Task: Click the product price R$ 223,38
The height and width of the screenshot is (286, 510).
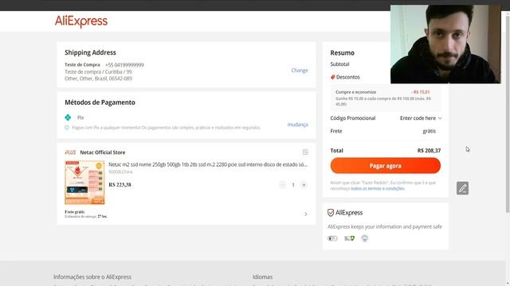Action: click(x=120, y=185)
